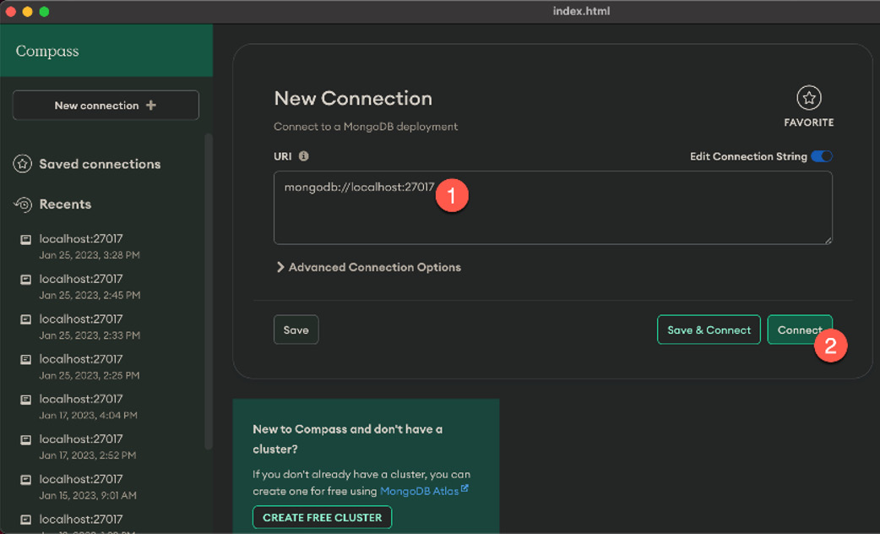
Task: Click the sidebar scrollbar
Action: point(209,292)
